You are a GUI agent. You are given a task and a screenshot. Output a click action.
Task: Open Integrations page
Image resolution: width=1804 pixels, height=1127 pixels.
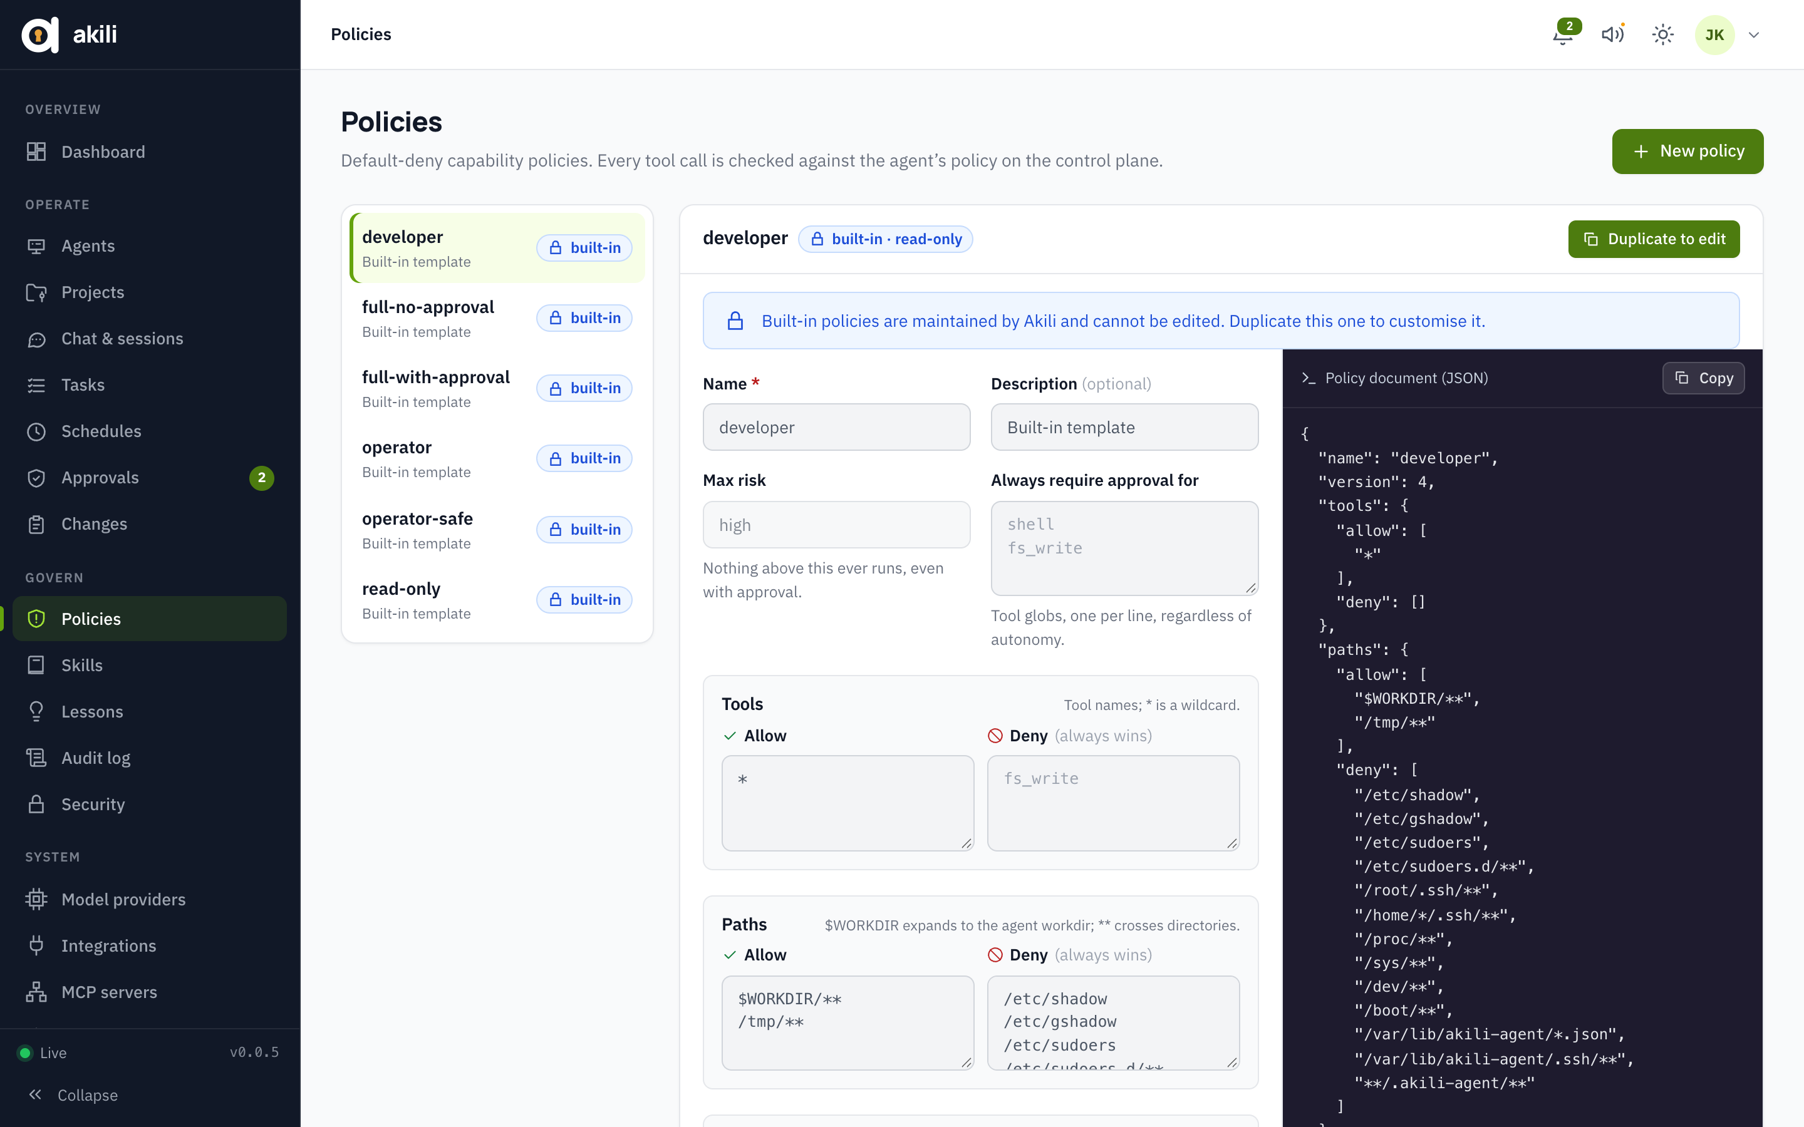tap(150, 945)
